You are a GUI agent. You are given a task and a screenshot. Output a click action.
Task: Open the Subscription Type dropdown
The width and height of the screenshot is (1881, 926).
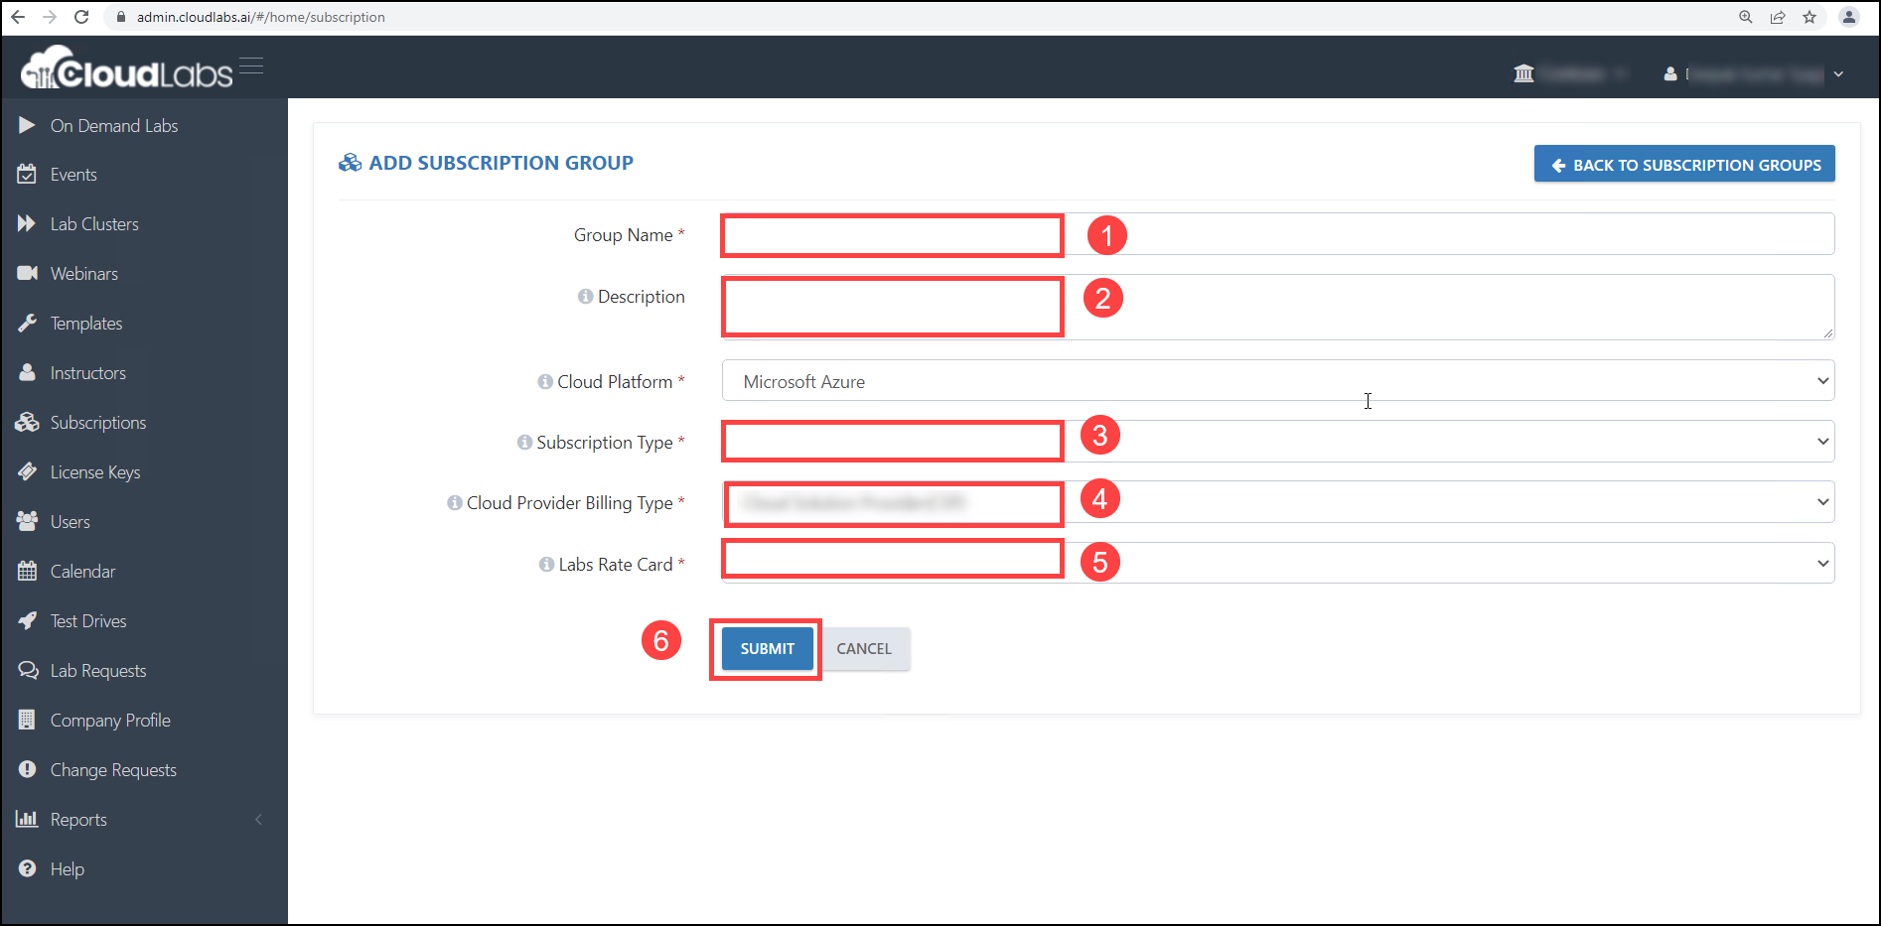coord(1278,442)
